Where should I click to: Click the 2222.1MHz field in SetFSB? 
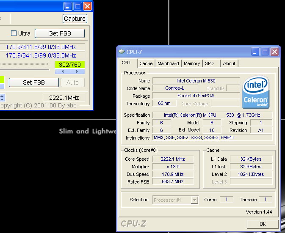coord(64,98)
